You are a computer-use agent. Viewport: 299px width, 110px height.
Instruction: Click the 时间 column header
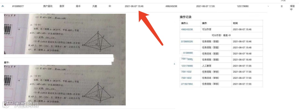tap(235, 23)
